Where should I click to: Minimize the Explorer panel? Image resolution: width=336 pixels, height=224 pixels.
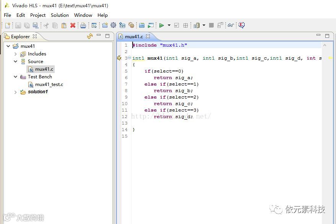pos(99,35)
